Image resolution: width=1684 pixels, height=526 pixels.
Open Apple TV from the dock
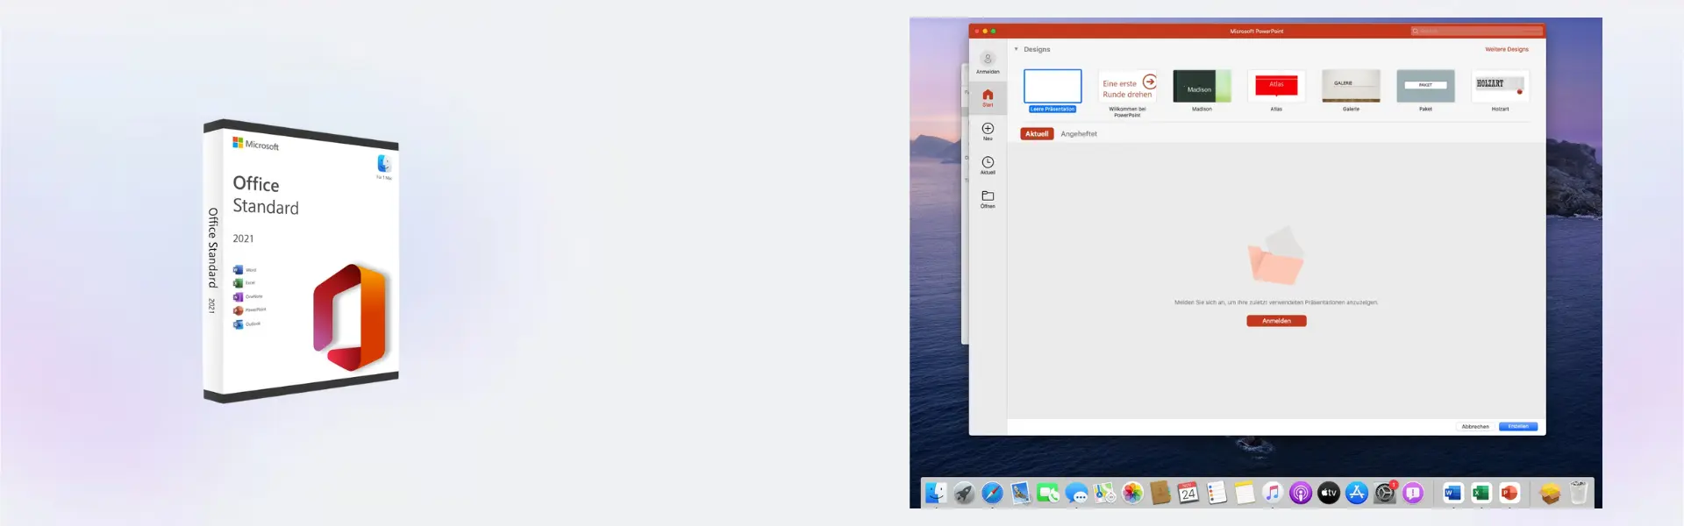pos(1329,494)
